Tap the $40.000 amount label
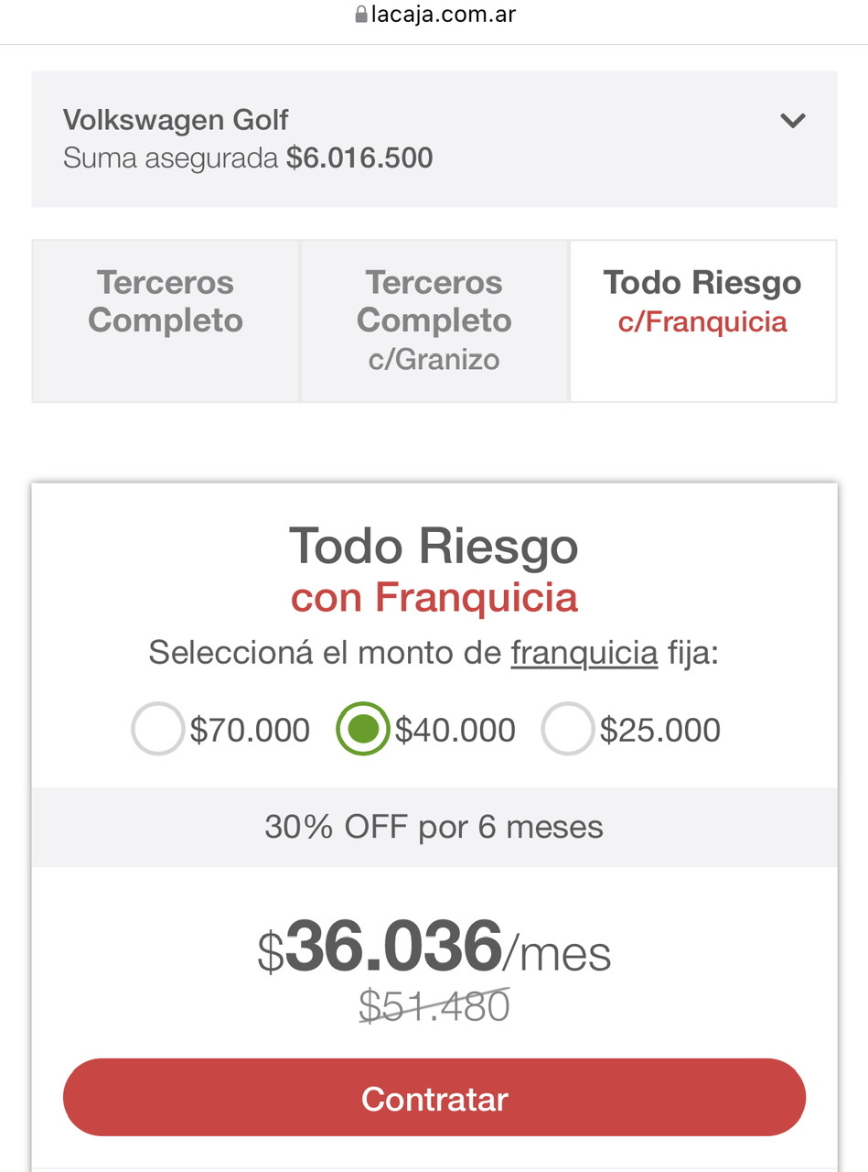This screenshot has height=1172, width=868. pyautogui.click(x=455, y=731)
